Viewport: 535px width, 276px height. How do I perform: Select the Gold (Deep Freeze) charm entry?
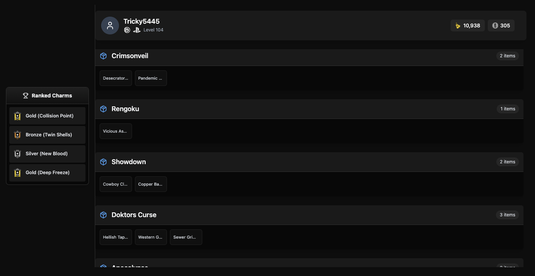point(47,173)
